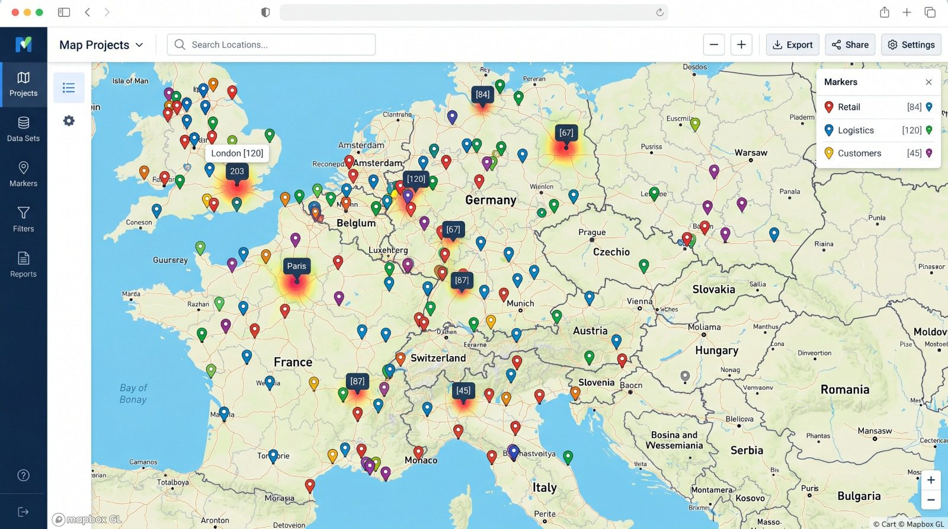This screenshot has height=529, width=948.
Task: Click the plus button in top toolbar
Action: pyautogui.click(x=741, y=44)
